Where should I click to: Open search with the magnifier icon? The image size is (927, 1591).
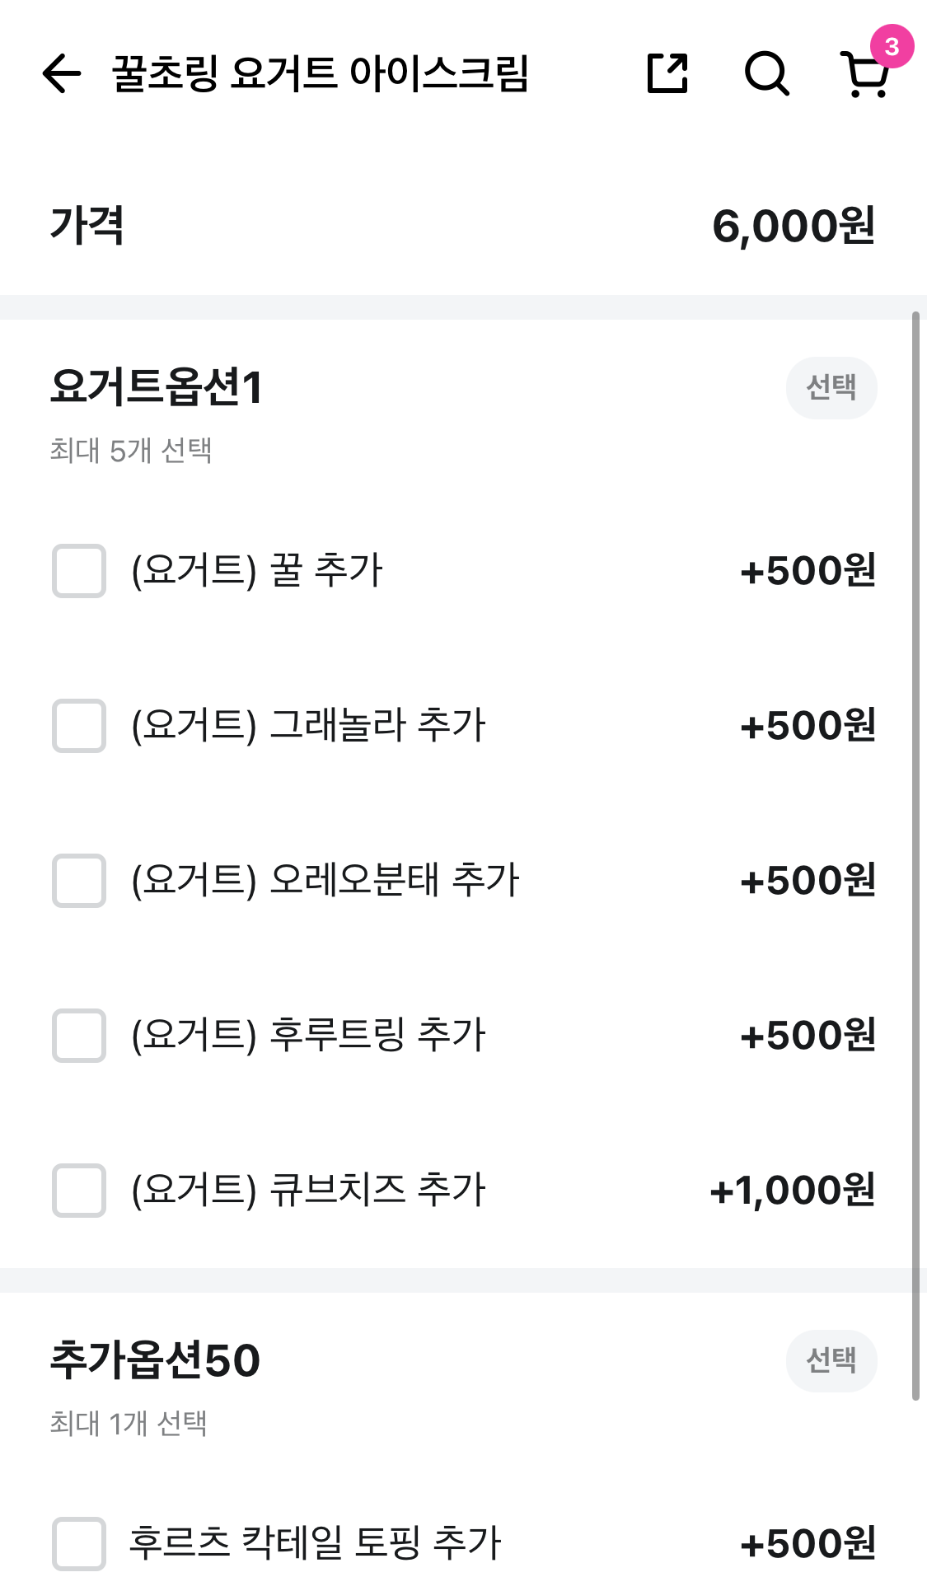coord(766,74)
